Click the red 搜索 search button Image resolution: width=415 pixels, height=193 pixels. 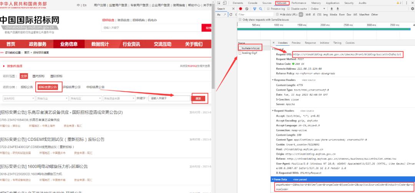[x=198, y=98]
